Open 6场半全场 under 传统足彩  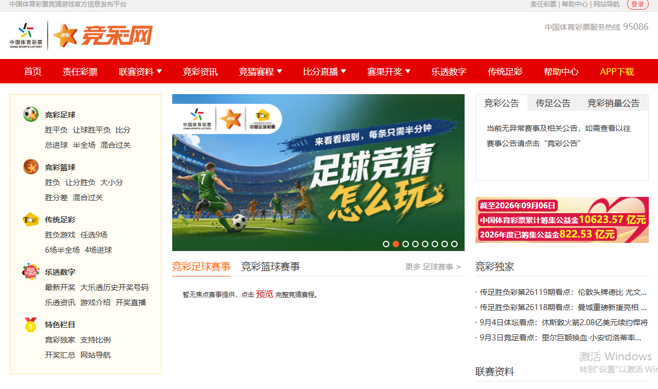(x=62, y=250)
